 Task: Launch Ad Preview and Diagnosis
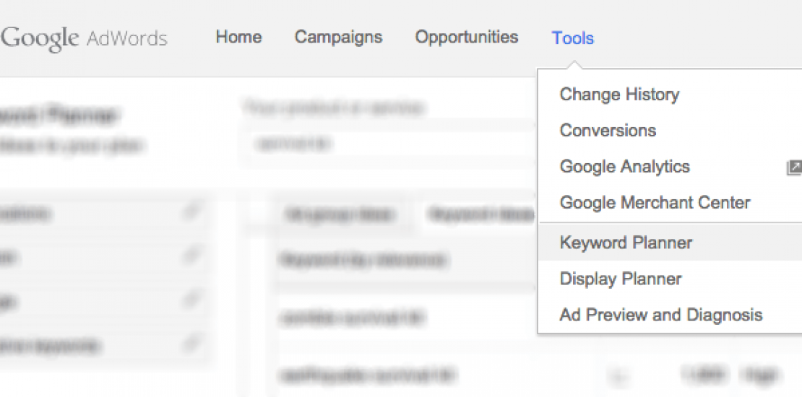[660, 315]
